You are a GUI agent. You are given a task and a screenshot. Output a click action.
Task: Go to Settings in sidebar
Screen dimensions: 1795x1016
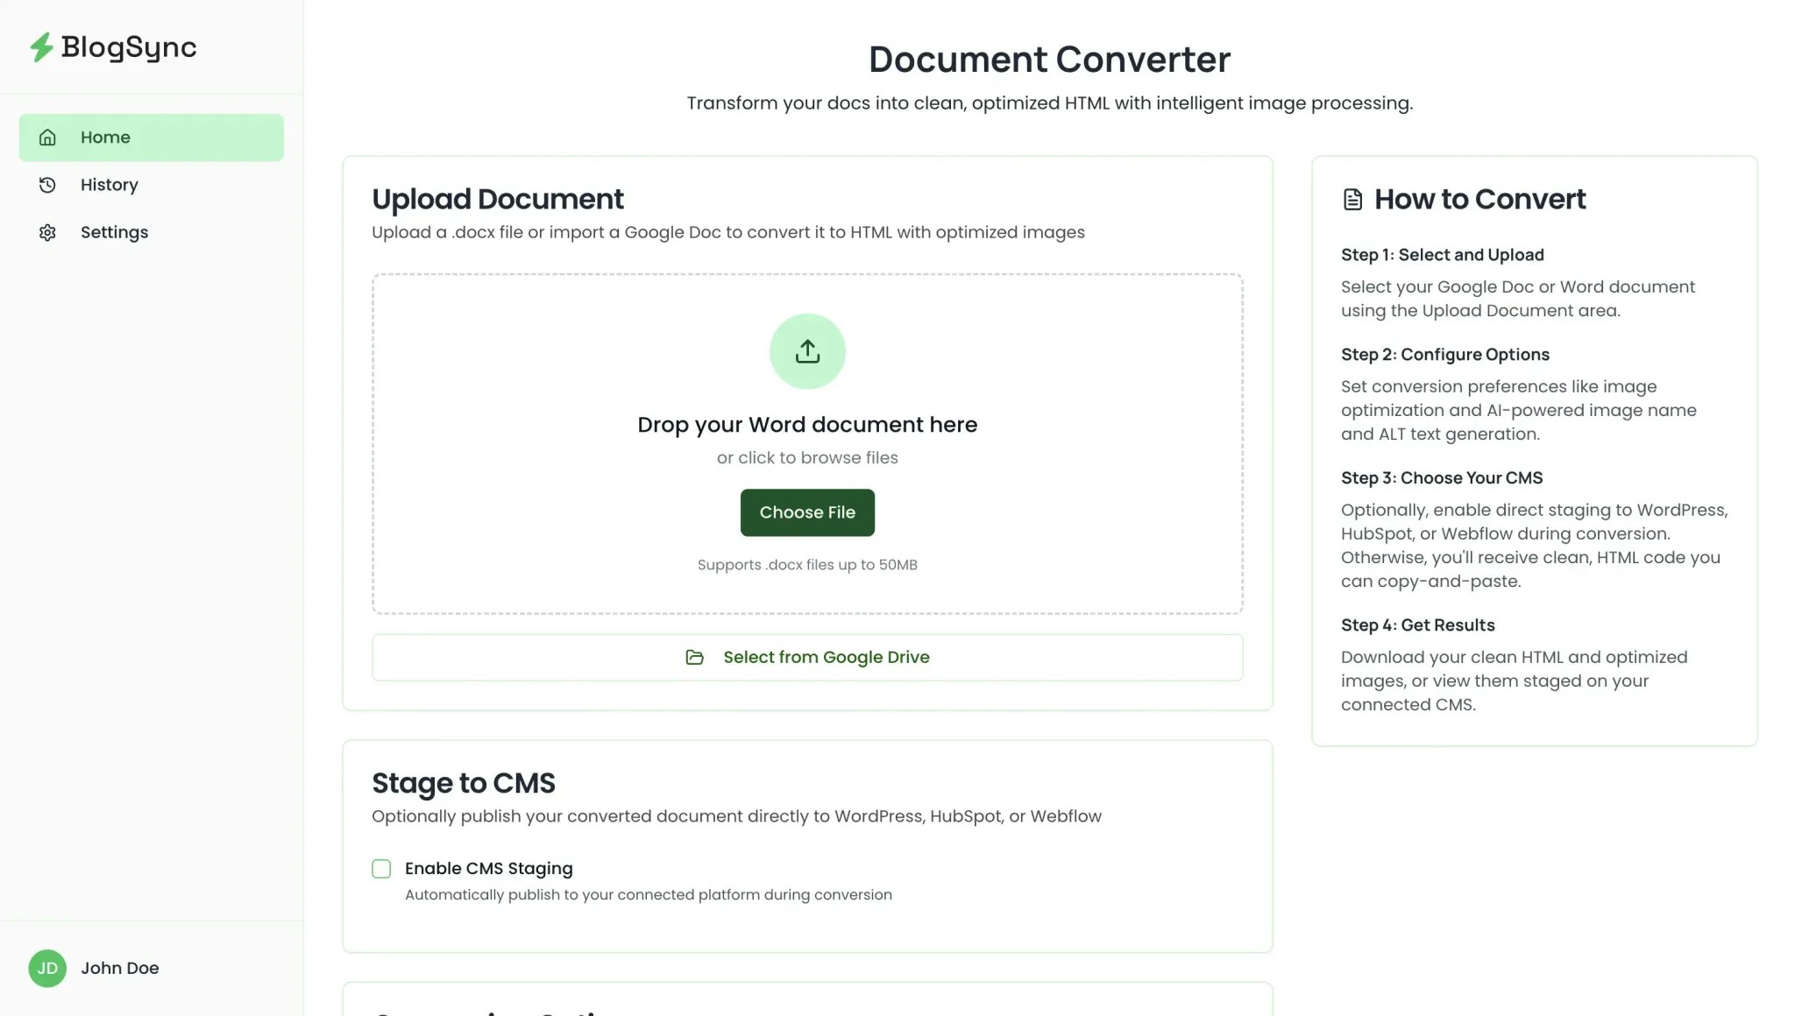tap(114, 232)
